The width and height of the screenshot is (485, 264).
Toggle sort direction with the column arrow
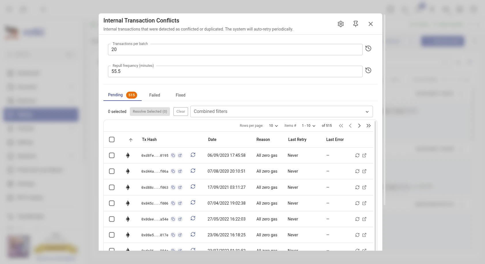[x=130, y=139]
